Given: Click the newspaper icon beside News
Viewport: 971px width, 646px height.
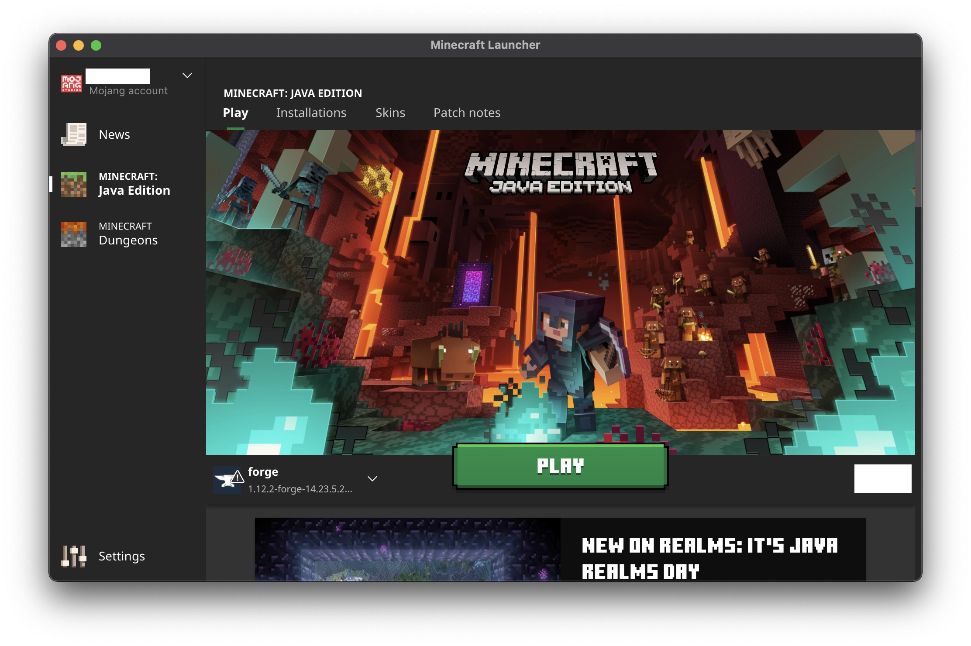Looking at the screenshot, I should [x=74, y=134].
